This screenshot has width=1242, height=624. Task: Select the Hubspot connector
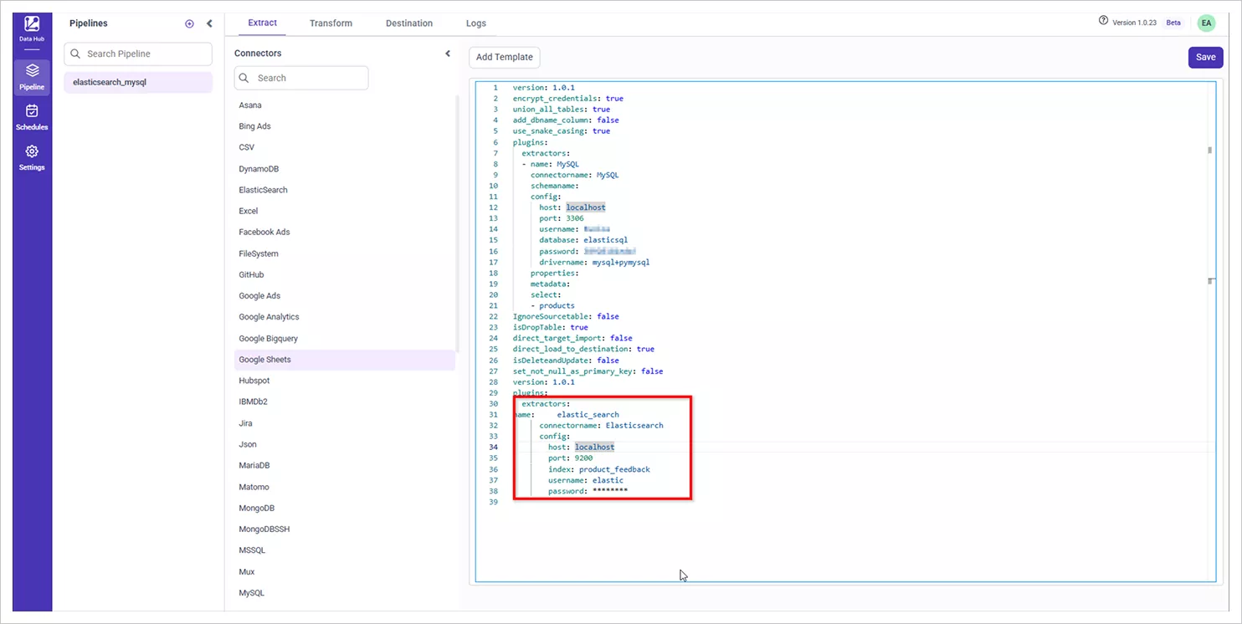pos(345,381)
